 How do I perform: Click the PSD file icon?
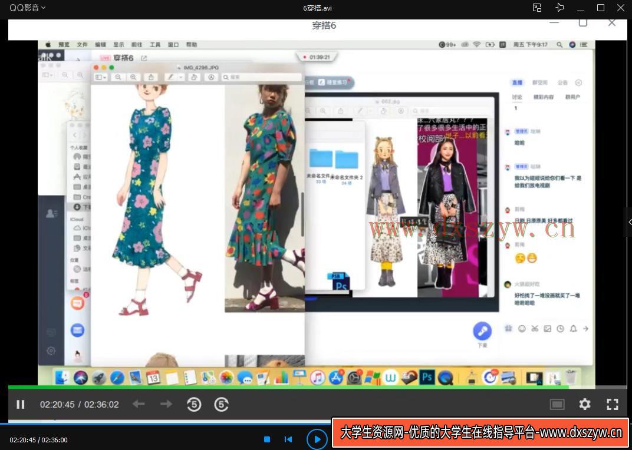(x=340, y=282)
